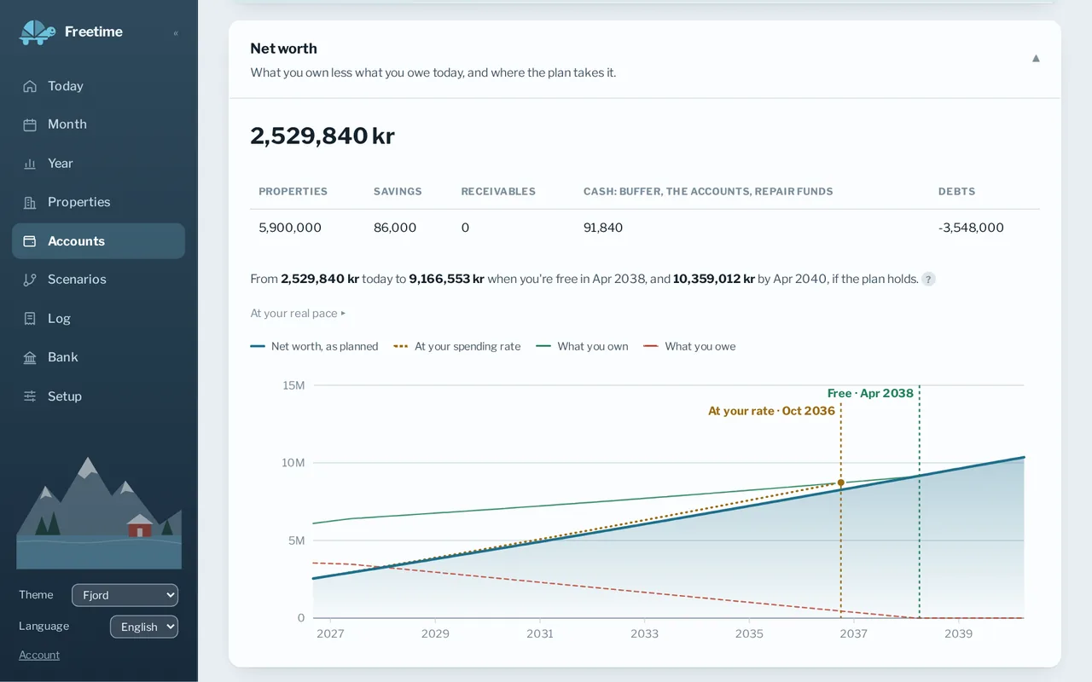
Task: Click the 2,529,840 kr headline total
Action: [322, 136]
